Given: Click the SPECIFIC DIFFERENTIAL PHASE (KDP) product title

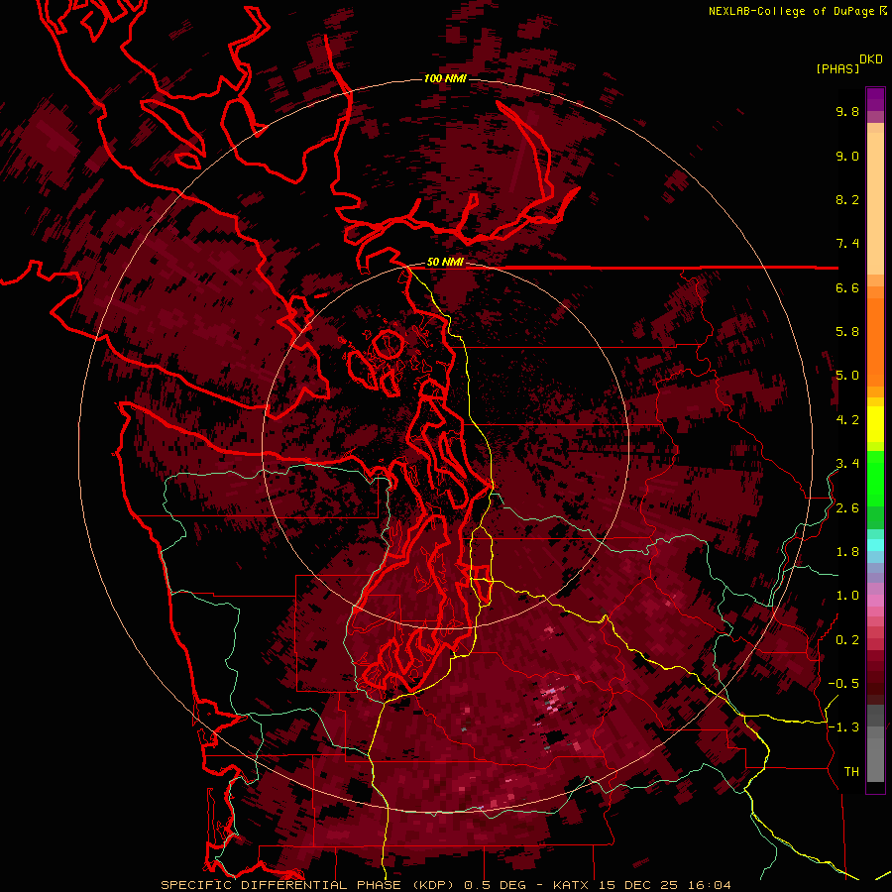Looking at the screenshot, I should [309, 885].
